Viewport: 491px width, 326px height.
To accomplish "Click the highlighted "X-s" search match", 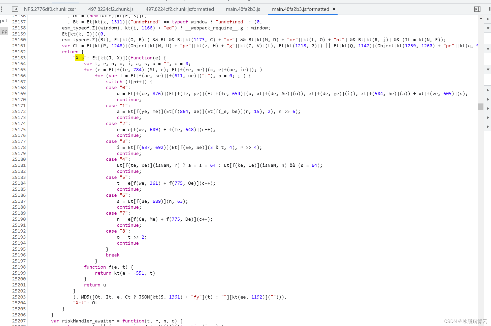I will (x=80, y=58).
